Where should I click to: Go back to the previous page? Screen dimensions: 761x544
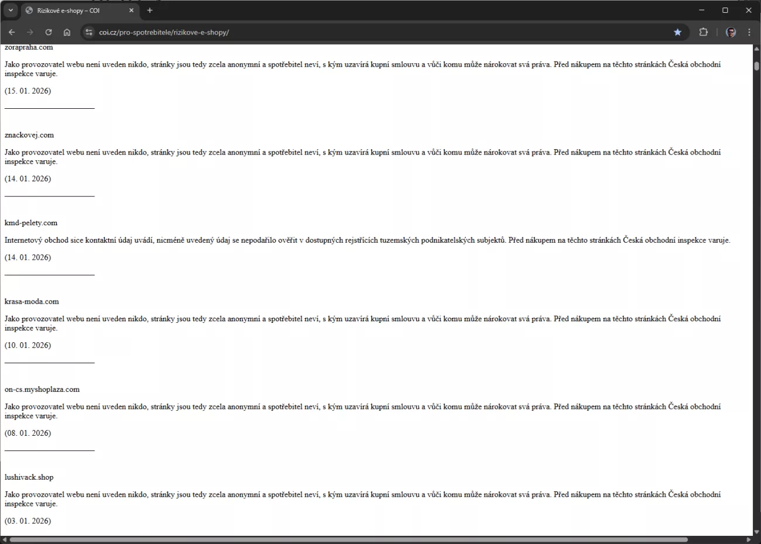tap(12, 32)
